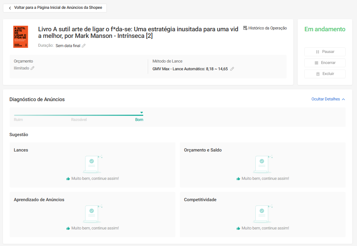This screenshot has width=357, height=246.
Task: Collapse details with Ocultar Detalhes
Action: pyautogui.click(x=326, y=99)
